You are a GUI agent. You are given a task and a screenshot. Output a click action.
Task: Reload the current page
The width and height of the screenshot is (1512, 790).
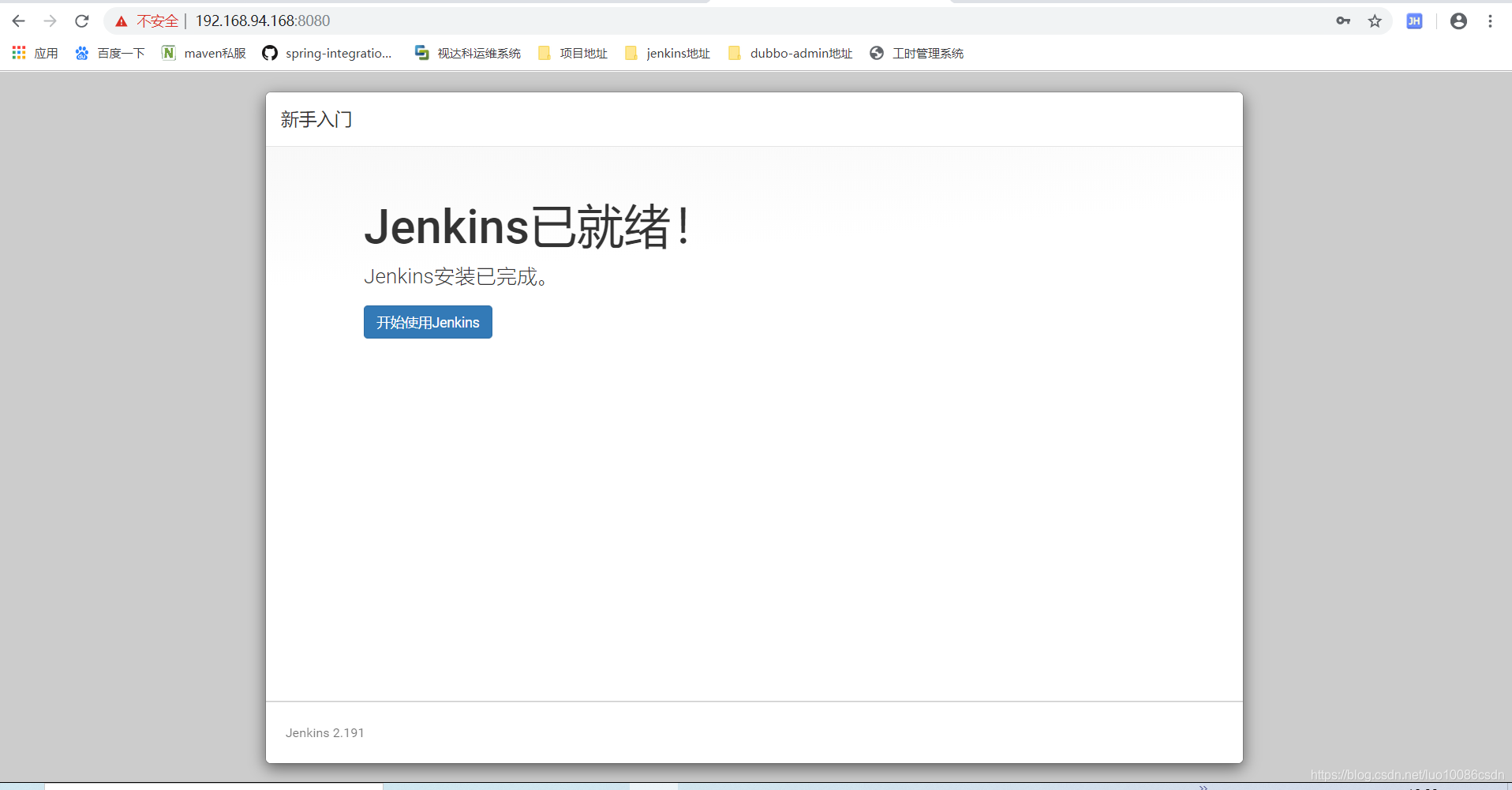(82, 21)
